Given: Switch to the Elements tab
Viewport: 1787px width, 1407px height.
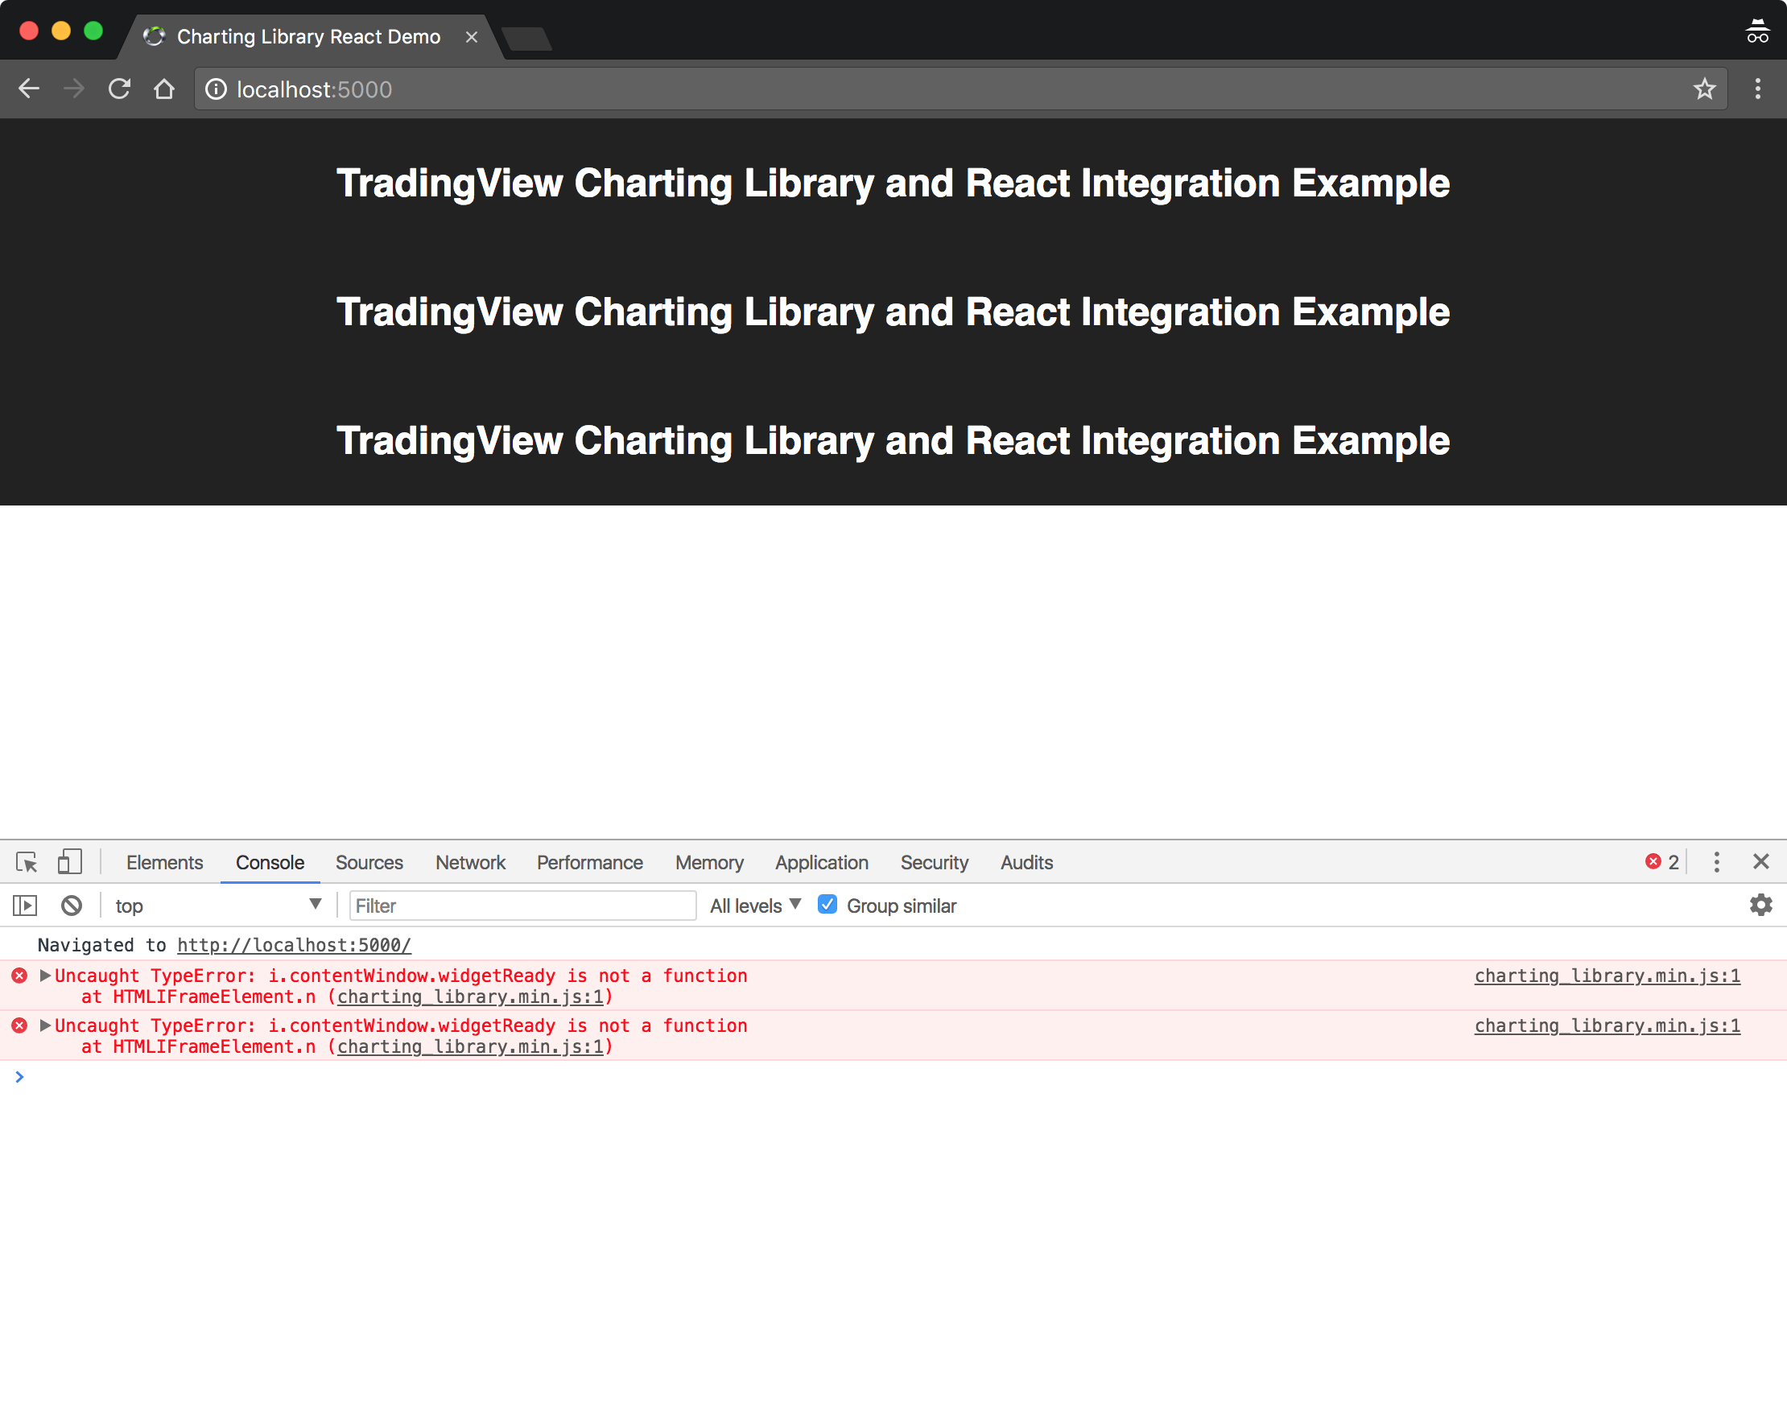Looking at the screenshot, I should coord(165,863).
